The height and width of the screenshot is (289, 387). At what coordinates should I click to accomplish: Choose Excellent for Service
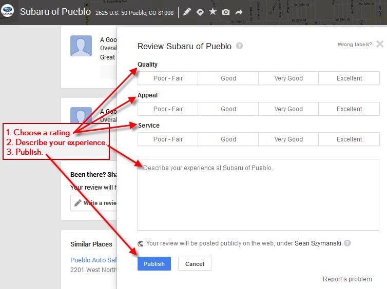click(349, 139)
